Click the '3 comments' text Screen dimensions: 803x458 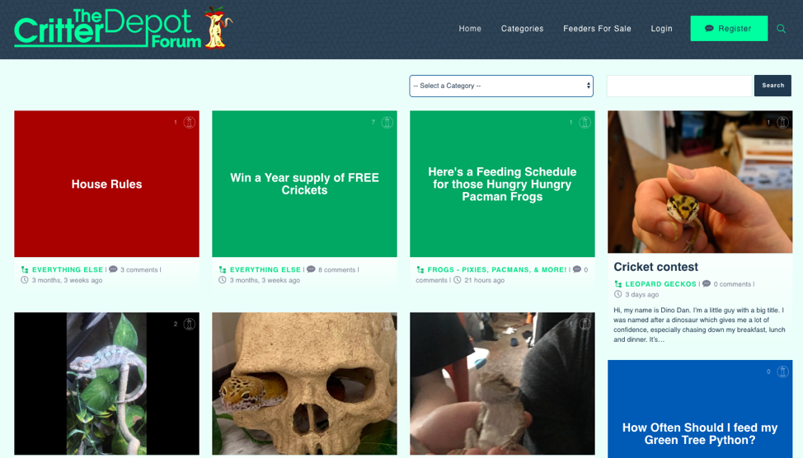pos(139,269)
